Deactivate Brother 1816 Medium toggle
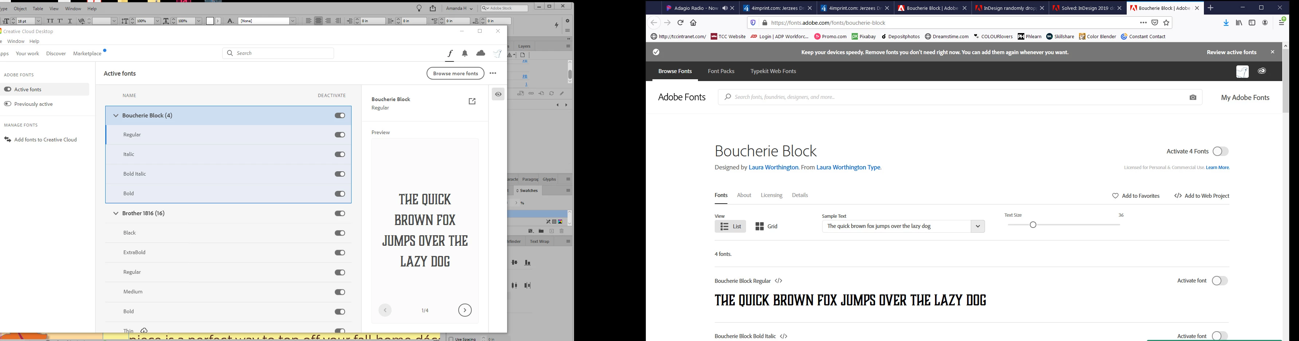The height and width of the screenshot is (341, 1299). [x=340, y=292]
